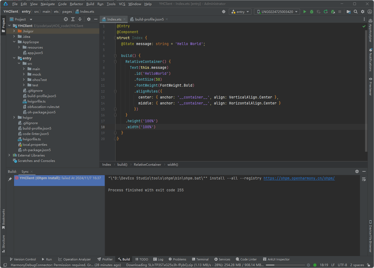Open the LNG0224725003420 device dropdown

pos(277,12)
